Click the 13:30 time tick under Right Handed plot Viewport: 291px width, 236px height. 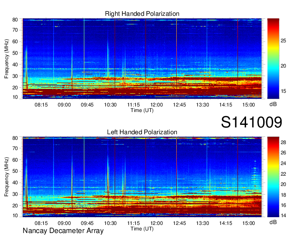pyautogui.click(x=202, y=105)
